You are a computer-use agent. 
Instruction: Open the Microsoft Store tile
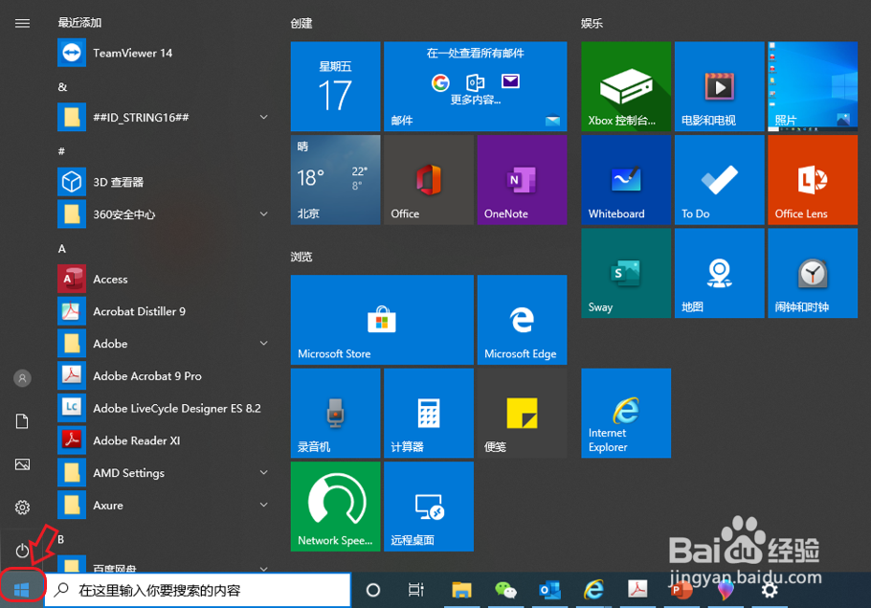coord(382,320)
